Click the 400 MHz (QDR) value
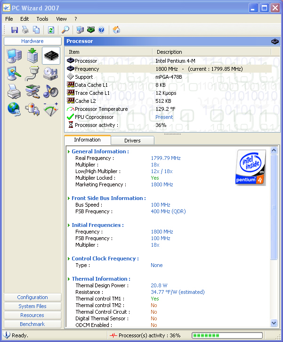 168,212
